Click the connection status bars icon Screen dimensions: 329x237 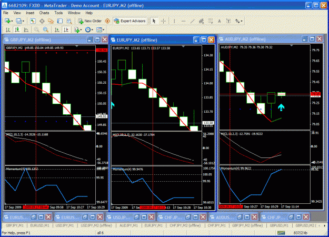281,233
